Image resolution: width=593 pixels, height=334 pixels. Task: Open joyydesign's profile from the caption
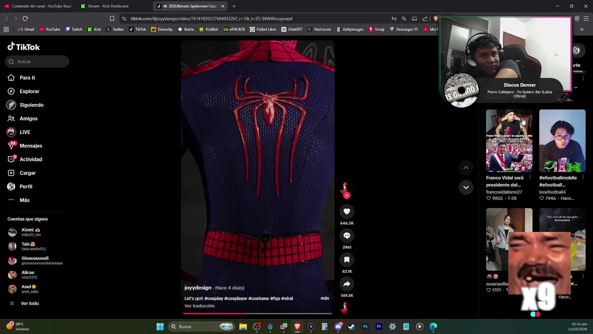198,288
